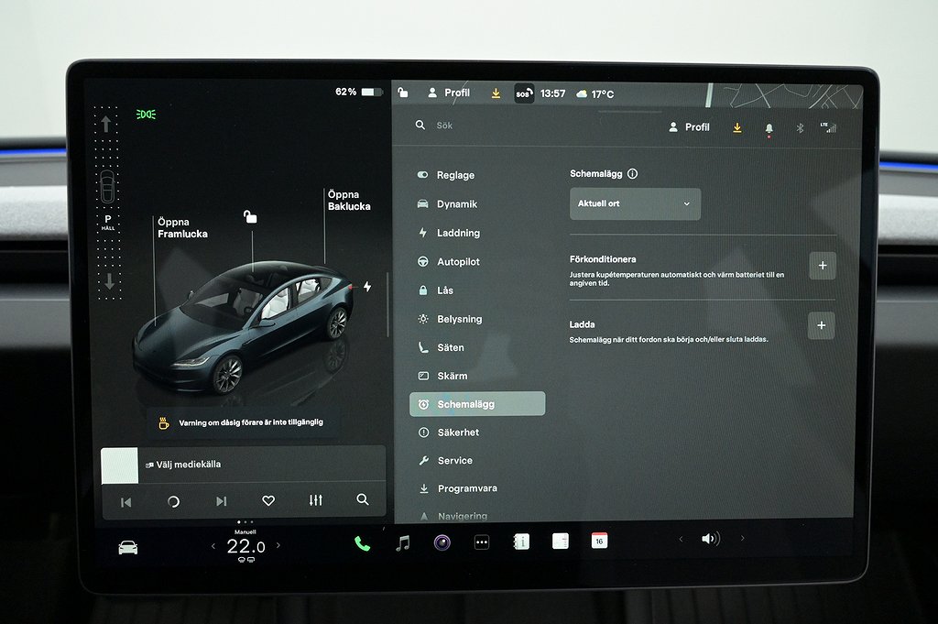Open the music app icon
The width and height of the screenshot is (938, 624).
click(402, 543)
